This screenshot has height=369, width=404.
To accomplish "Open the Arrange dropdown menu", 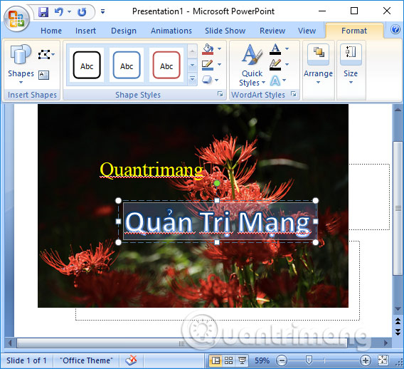I will [318, 65].
